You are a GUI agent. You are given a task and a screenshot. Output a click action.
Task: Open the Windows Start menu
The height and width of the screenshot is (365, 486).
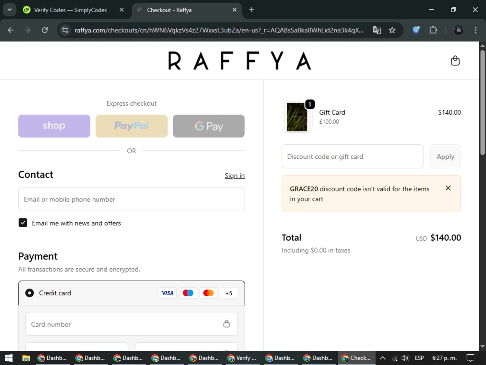[9, 358]
